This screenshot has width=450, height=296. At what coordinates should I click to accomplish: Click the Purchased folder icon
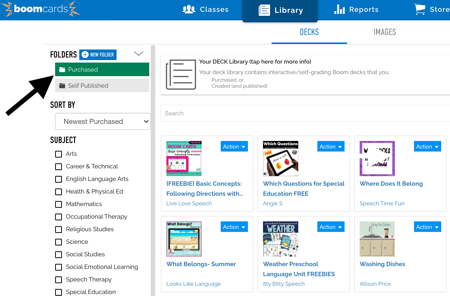coord(62,70)
